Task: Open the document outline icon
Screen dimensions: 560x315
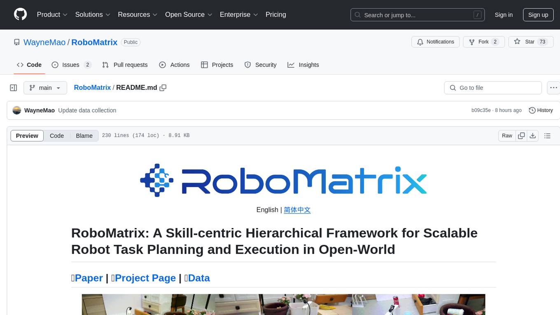Action: [548, 136]
